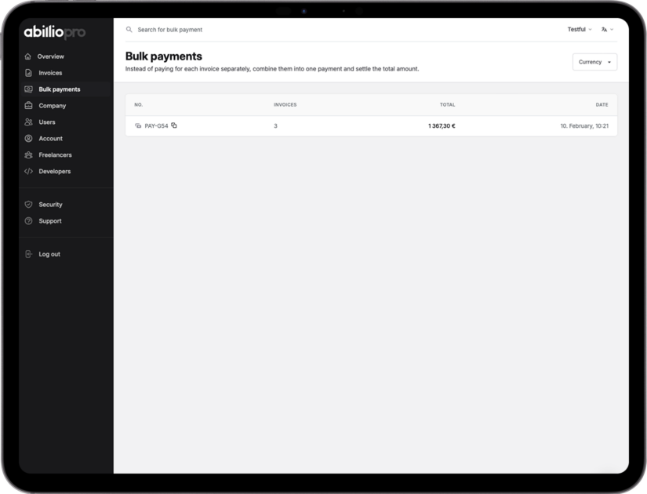
Task: Click the payment icon before PAY-G54
Action: coord(138,126)
